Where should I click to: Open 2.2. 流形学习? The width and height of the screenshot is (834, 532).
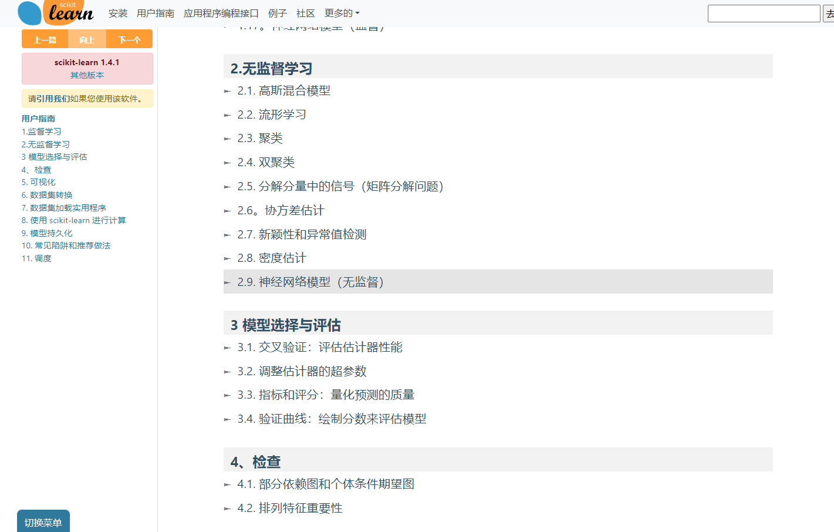tap(272, 115)
